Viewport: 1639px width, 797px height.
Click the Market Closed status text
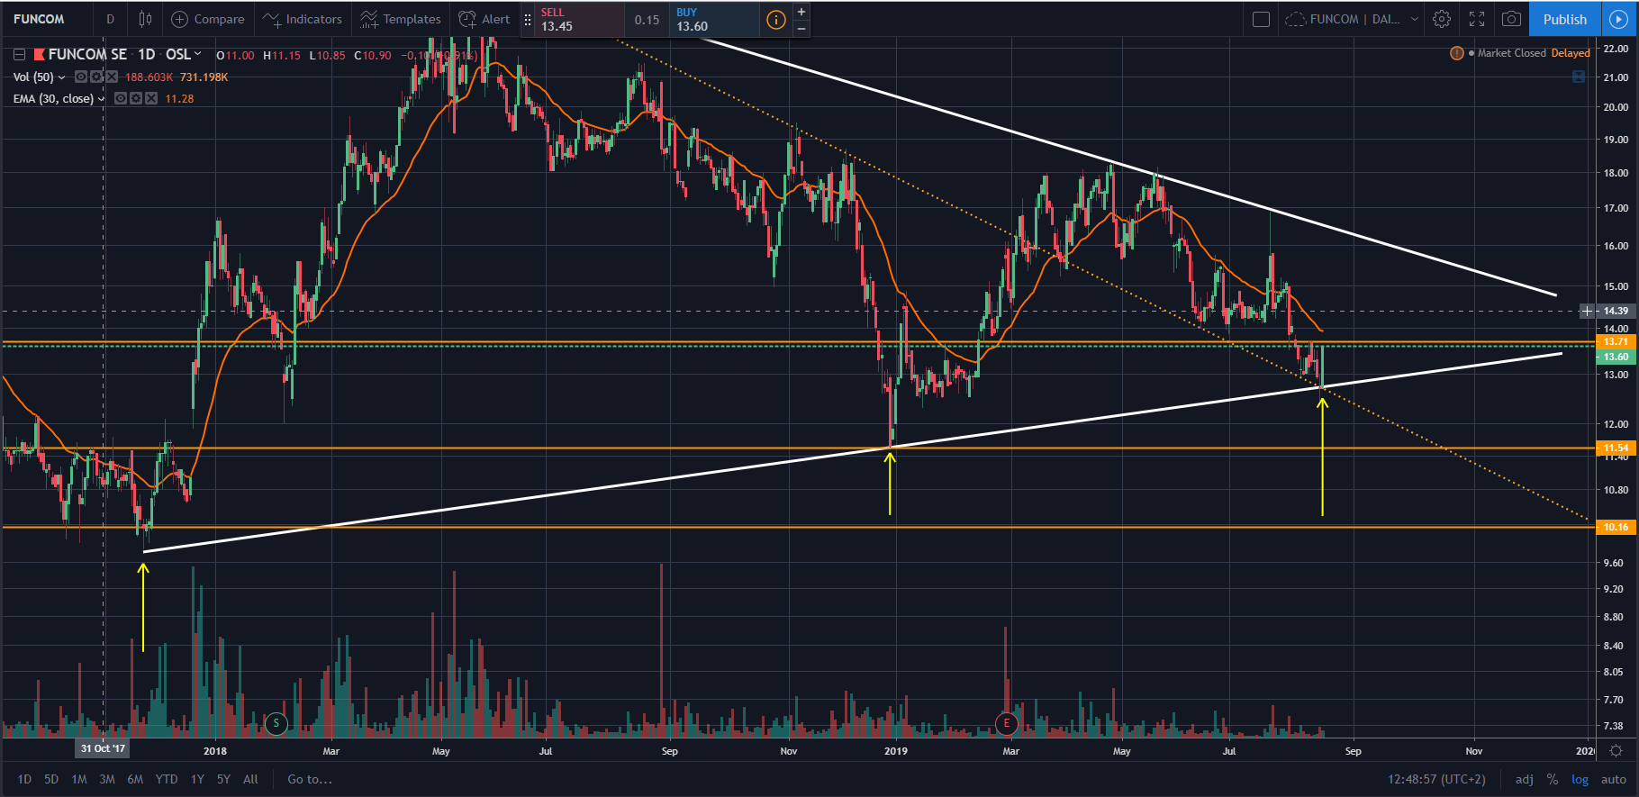tap(1511, 53)
